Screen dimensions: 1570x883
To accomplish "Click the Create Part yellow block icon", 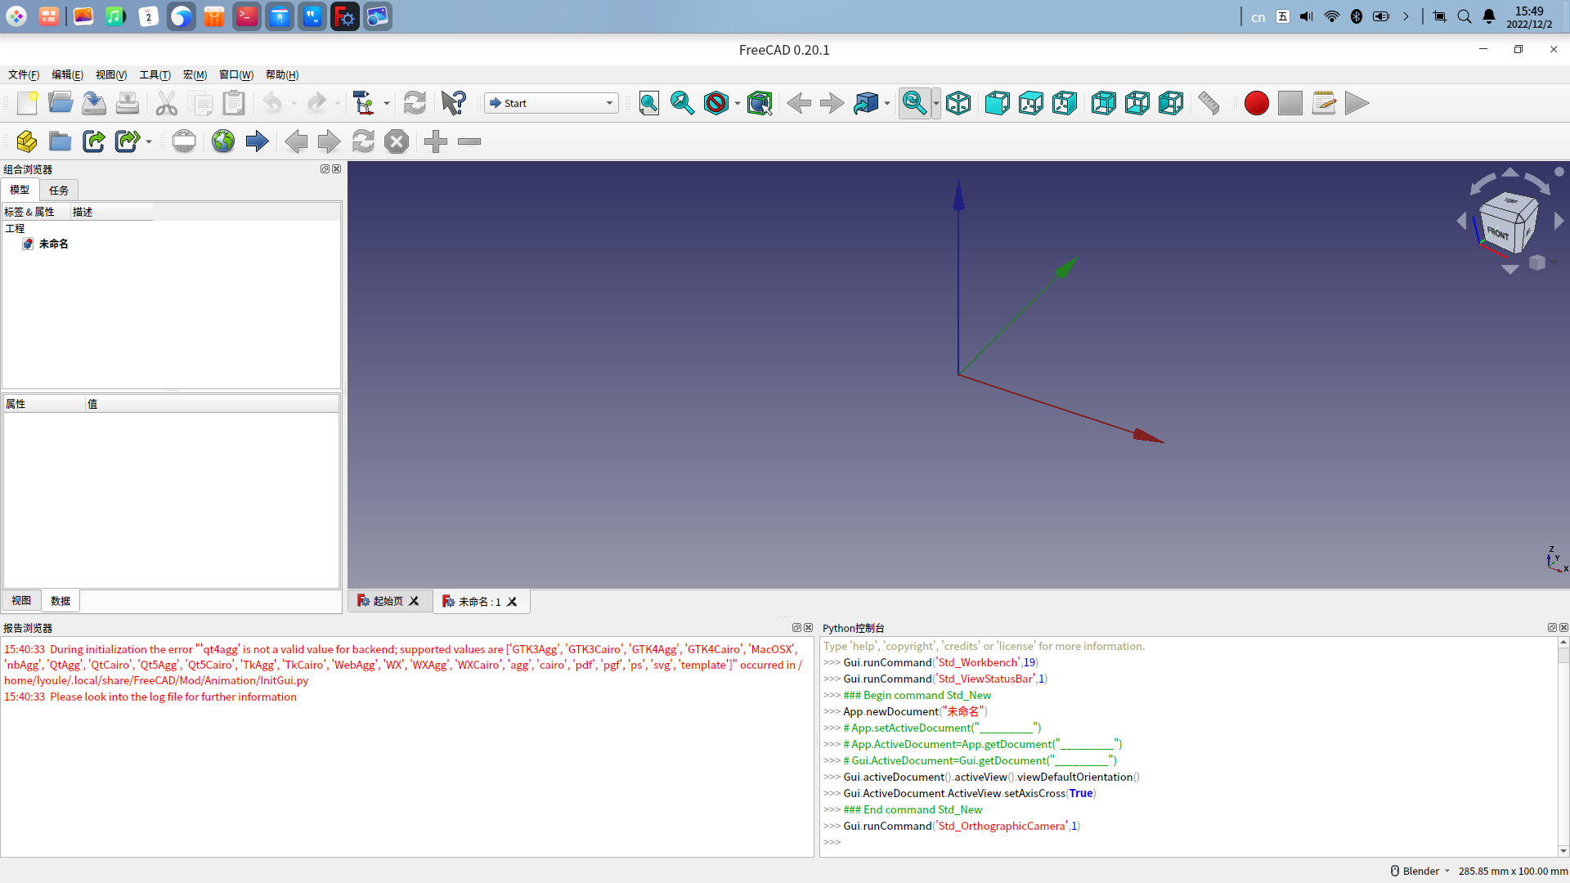I will pyautogui.click(x=26, y=141).
